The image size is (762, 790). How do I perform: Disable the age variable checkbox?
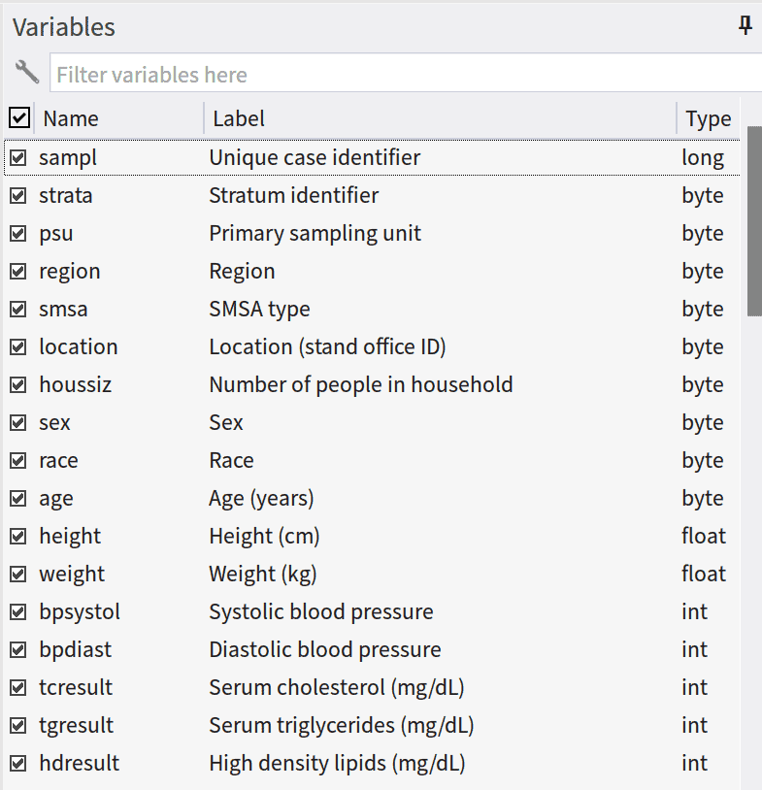pyautogui.click(x=18, y=498)
